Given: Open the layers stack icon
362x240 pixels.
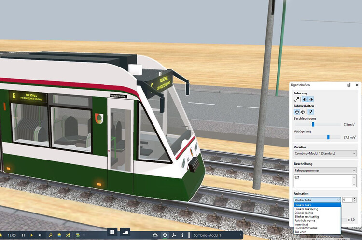Looking at the screenshot, I should [59, 235].
